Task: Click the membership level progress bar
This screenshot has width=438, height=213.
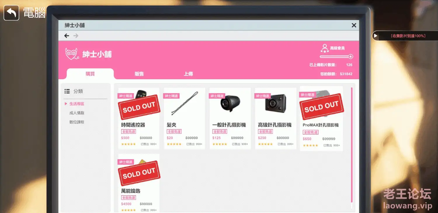Action: 336,57
